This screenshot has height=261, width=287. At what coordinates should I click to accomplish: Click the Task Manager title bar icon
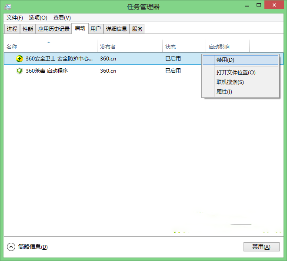7,7
